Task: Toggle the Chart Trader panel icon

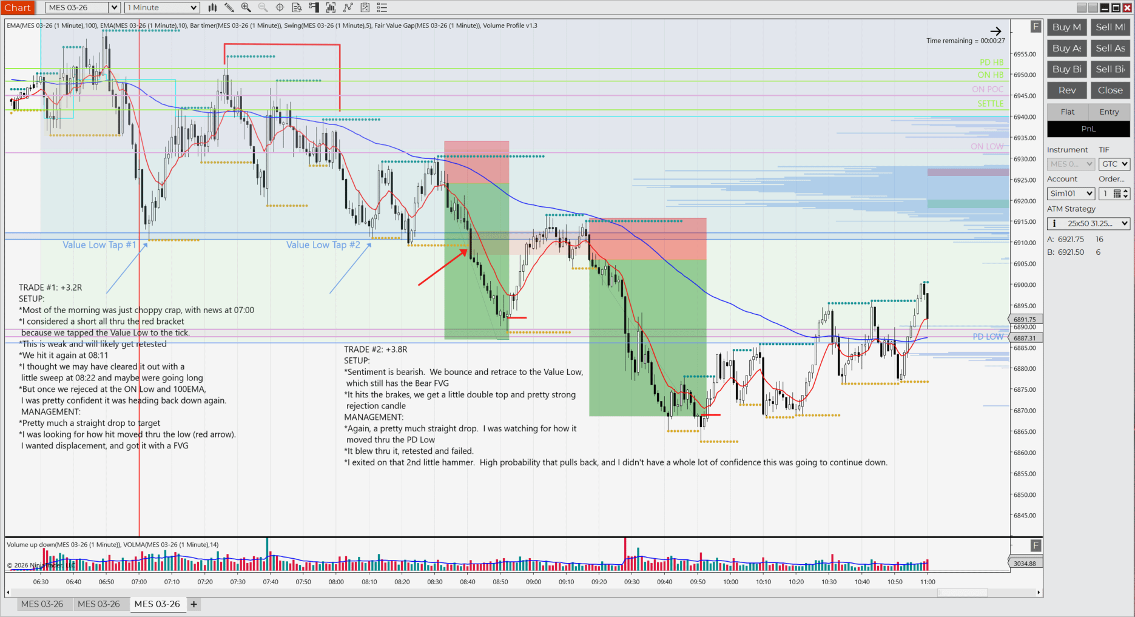Action: coord(314,8)
